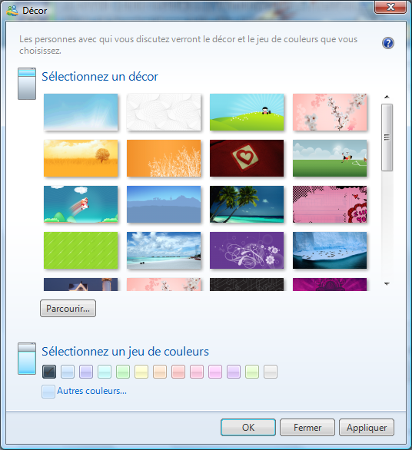Screen dimensions: 412x450
Task: Click the Parcourir... button
Action: (68, 309)
